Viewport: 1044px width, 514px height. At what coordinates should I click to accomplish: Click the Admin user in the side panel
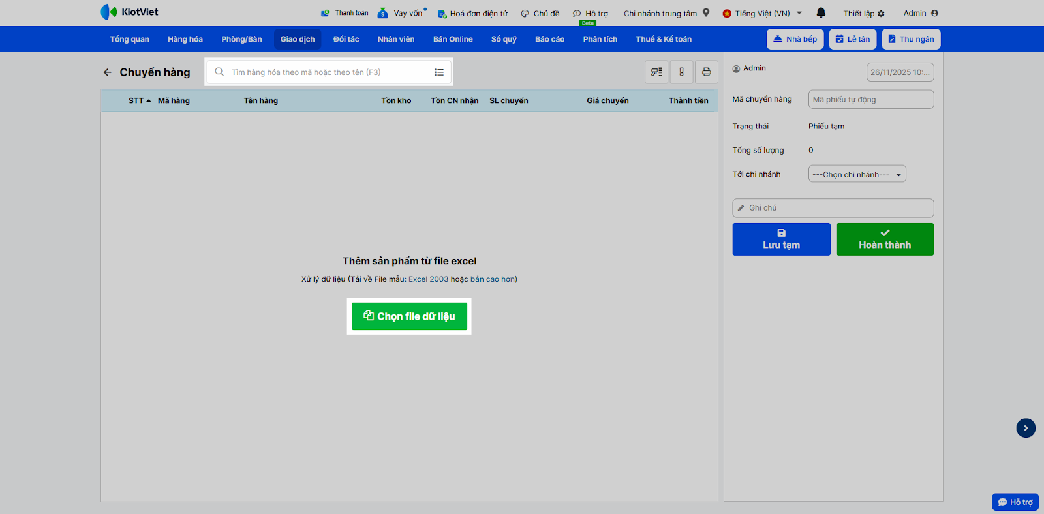pos(749,68)
